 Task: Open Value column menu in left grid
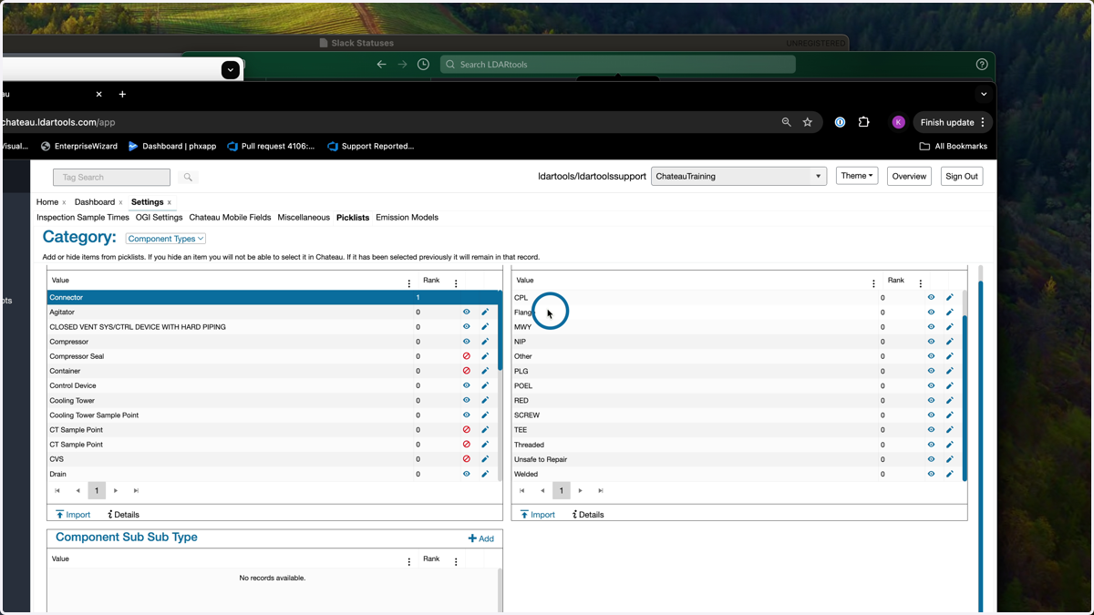(408, 283)
